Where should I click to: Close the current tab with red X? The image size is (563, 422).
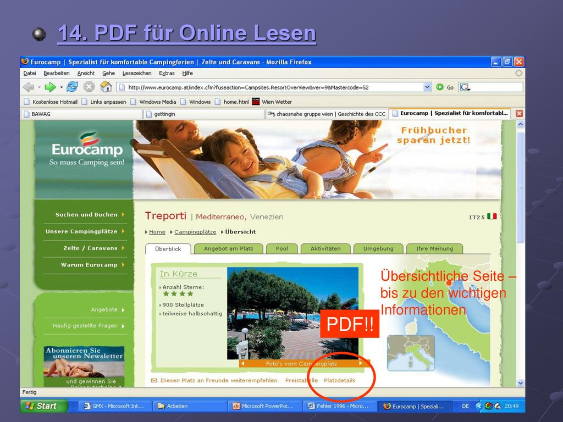pyautogui.click(x=519, y=114)
